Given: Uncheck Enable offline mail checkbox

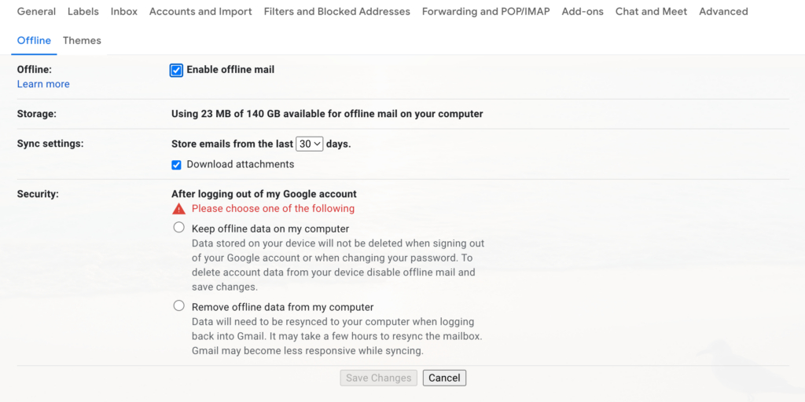Looking at the screenshot, I should coord(176,70).
